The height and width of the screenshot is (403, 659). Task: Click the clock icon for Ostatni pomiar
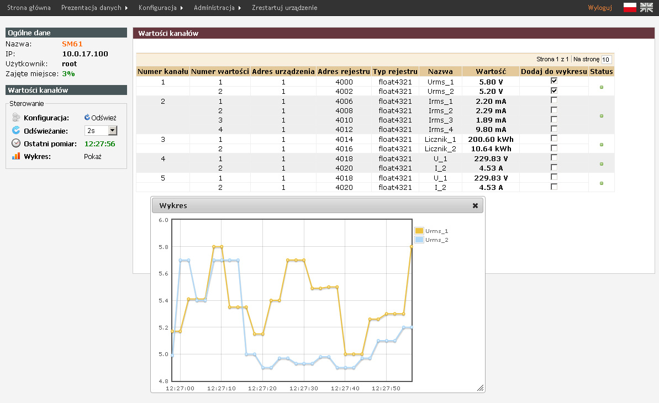[16, 144]
